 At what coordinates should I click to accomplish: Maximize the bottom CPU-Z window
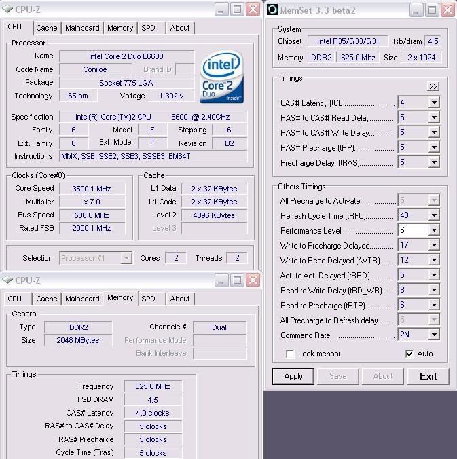(x=237, y=280)
